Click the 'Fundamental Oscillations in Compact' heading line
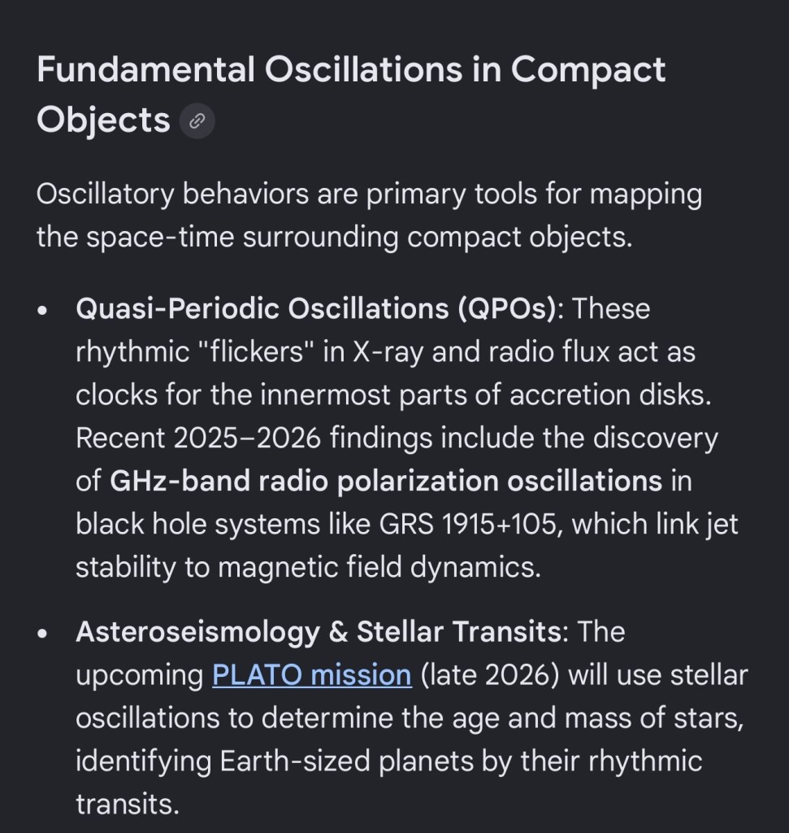 coord(351,71)
